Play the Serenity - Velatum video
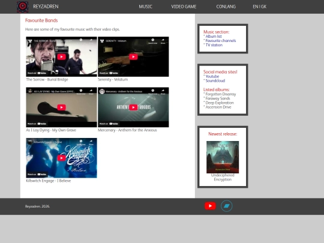This screenshot has height=243, width=324. click(x=133, y=57)
